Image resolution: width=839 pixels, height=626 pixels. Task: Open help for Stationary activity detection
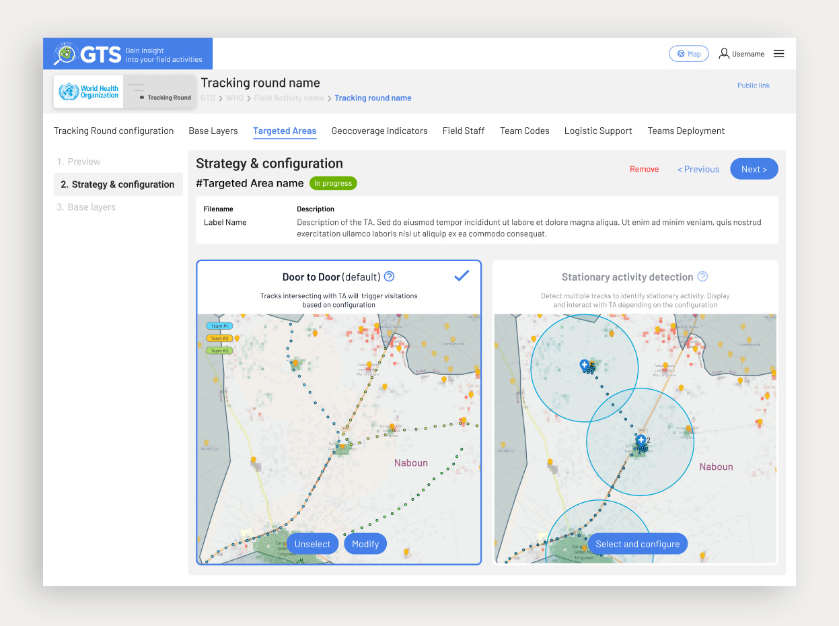(x=702, y=277)
